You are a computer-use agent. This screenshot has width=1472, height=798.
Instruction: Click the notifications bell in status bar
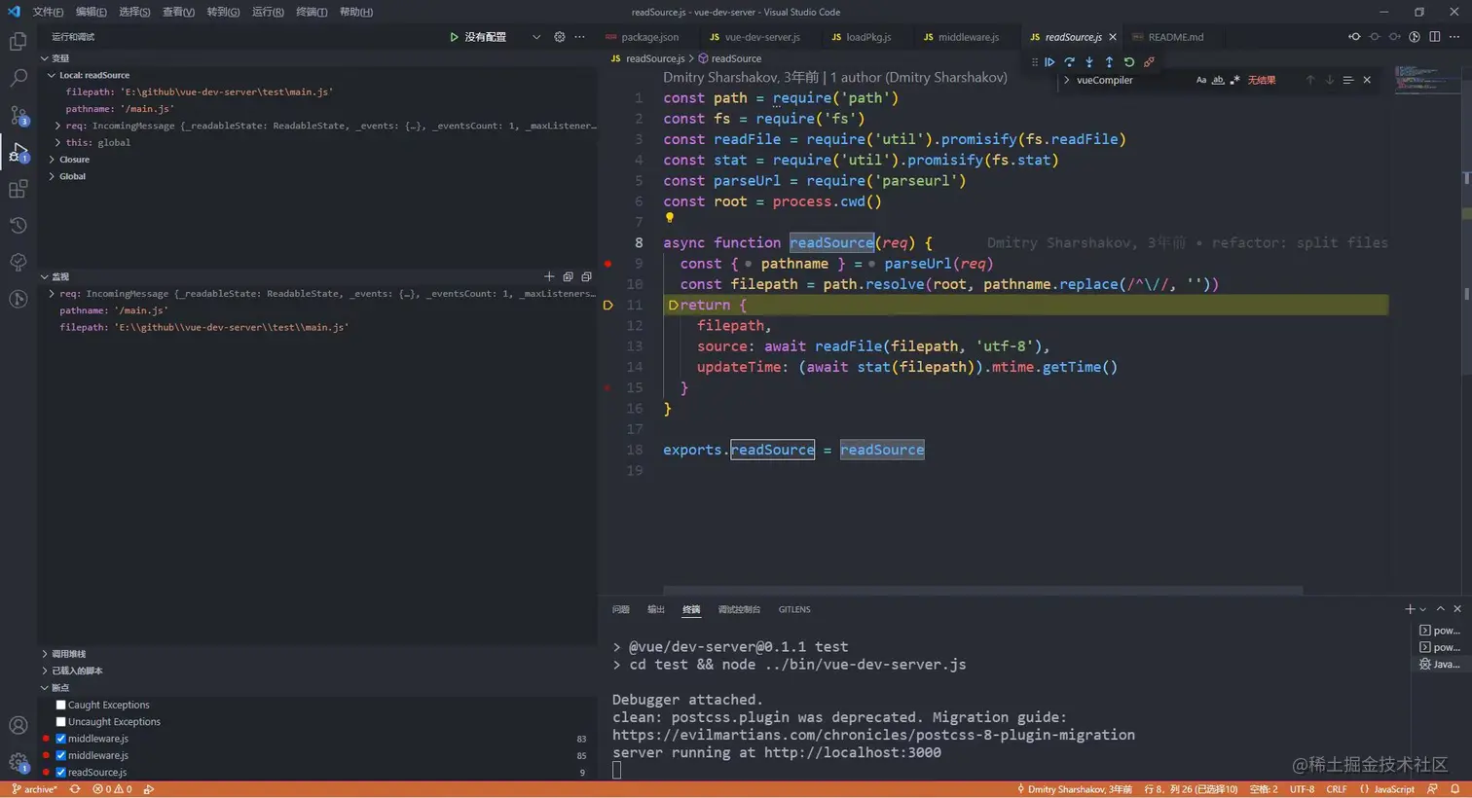(x=1454, y=789)
